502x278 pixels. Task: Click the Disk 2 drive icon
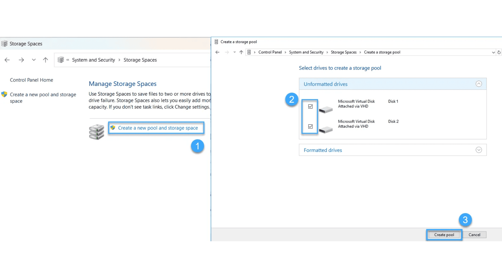click(326, 130)
